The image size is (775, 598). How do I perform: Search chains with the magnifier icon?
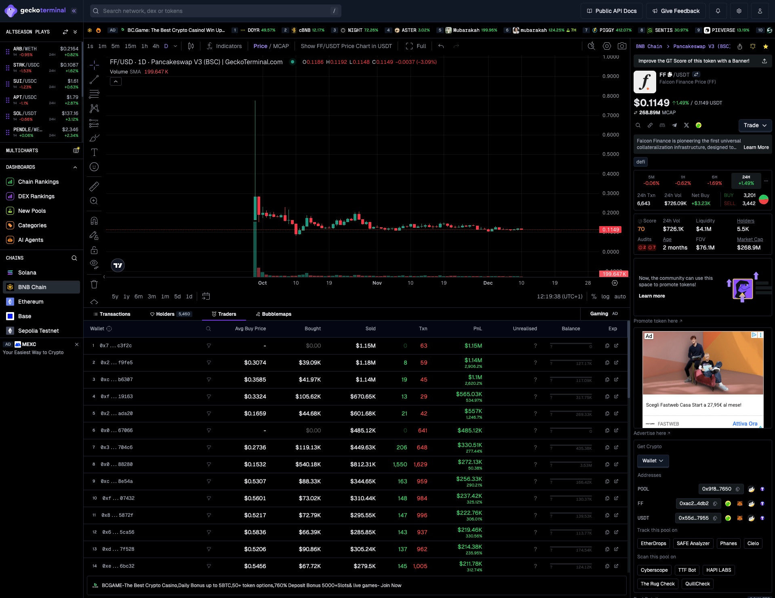tap(74, 258)
